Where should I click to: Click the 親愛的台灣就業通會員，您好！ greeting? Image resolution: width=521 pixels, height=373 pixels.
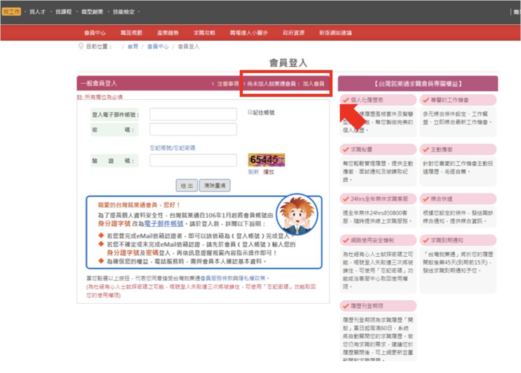coord(139,205)
